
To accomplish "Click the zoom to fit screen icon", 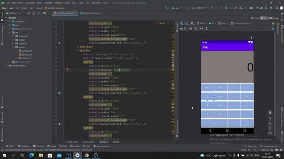I will 270,133.
